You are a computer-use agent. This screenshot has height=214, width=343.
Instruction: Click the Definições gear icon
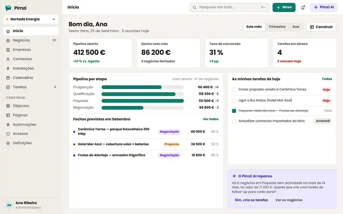tap(8, 143)
